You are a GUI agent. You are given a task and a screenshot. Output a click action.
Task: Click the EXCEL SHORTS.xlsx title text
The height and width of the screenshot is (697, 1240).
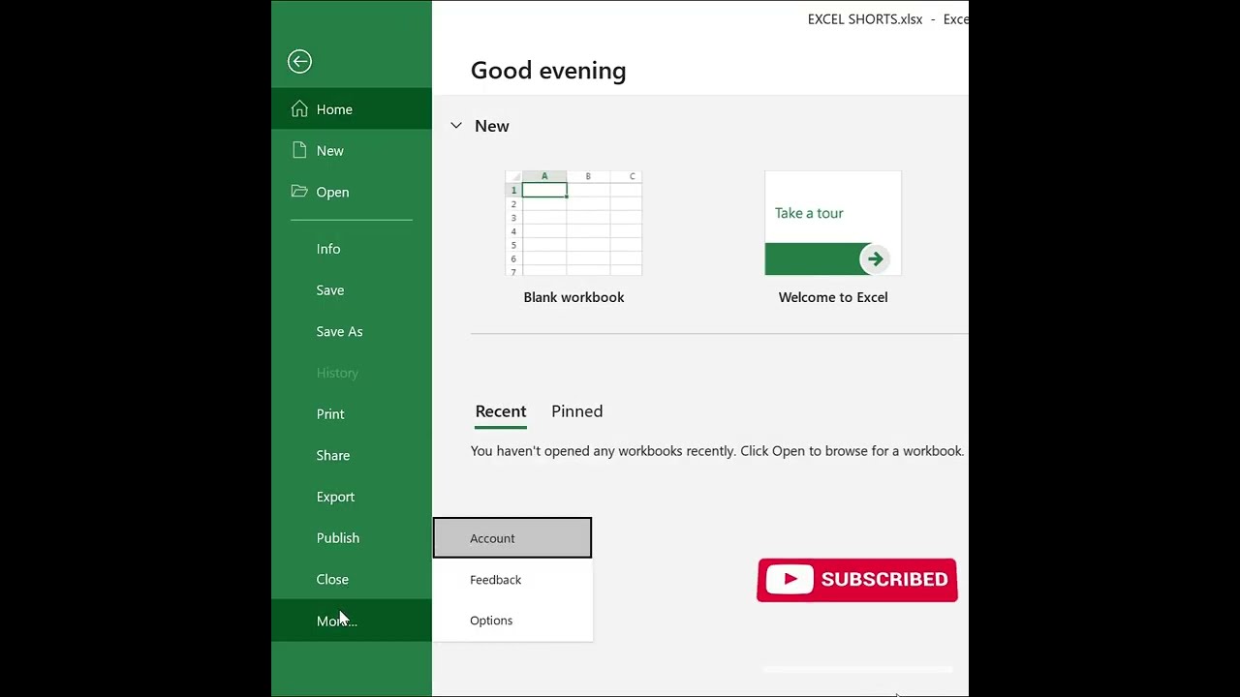865,19
